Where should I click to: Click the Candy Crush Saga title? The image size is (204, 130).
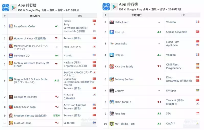coord(25,107)
